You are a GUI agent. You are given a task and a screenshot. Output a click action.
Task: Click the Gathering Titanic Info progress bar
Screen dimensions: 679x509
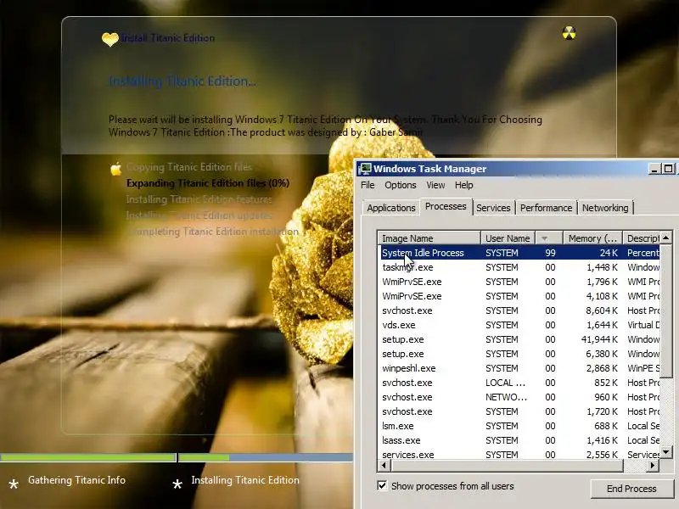[x=88, y=457]
